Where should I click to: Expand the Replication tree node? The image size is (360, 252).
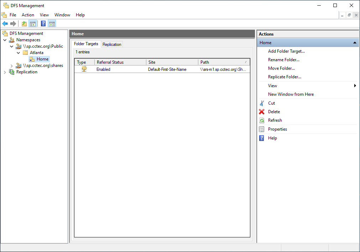pos(5,72)
